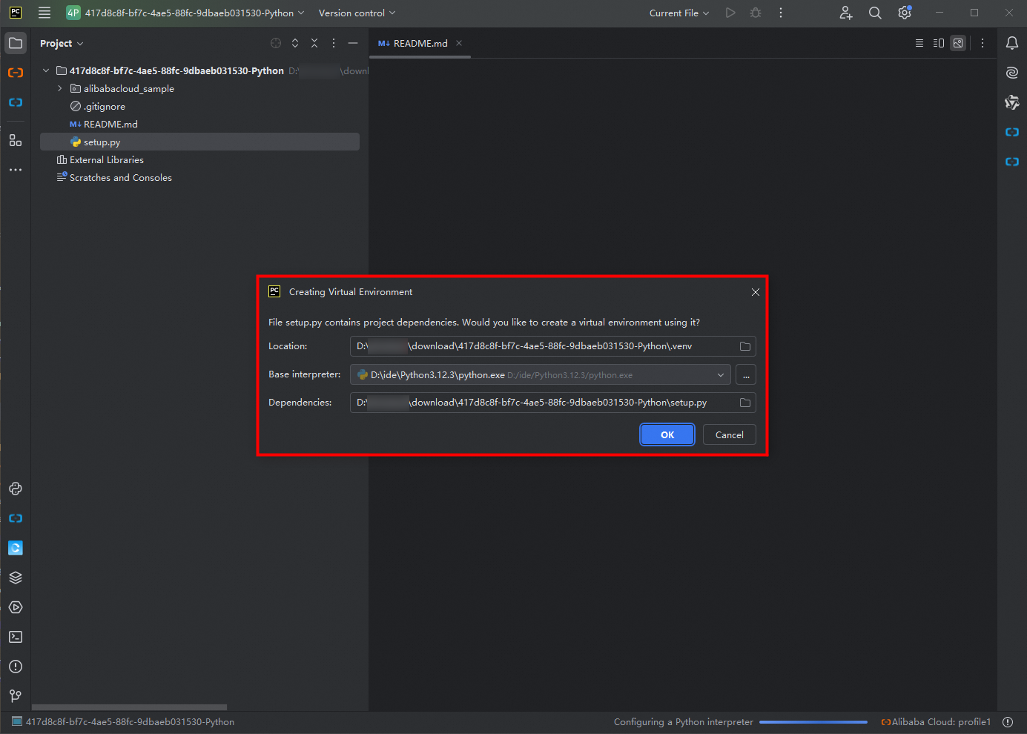Browse for Dependencies file
This screenshot has height=734, width=1027.
point(745,403)
